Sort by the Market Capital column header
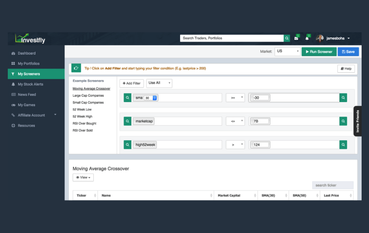This screenshot has height=233, width=369. tap(235, 195)
